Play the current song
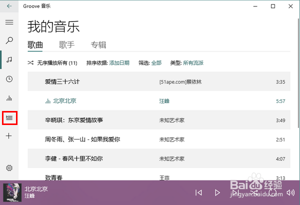Viewport: 300px width, 205px height. [x=217, y=192]
